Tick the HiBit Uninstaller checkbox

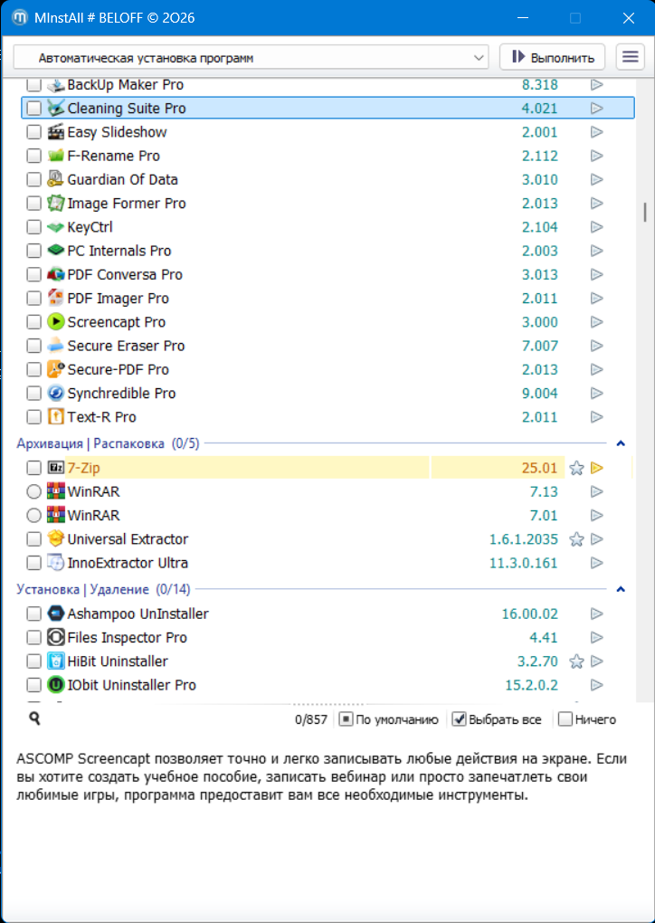tap(34, 661)
